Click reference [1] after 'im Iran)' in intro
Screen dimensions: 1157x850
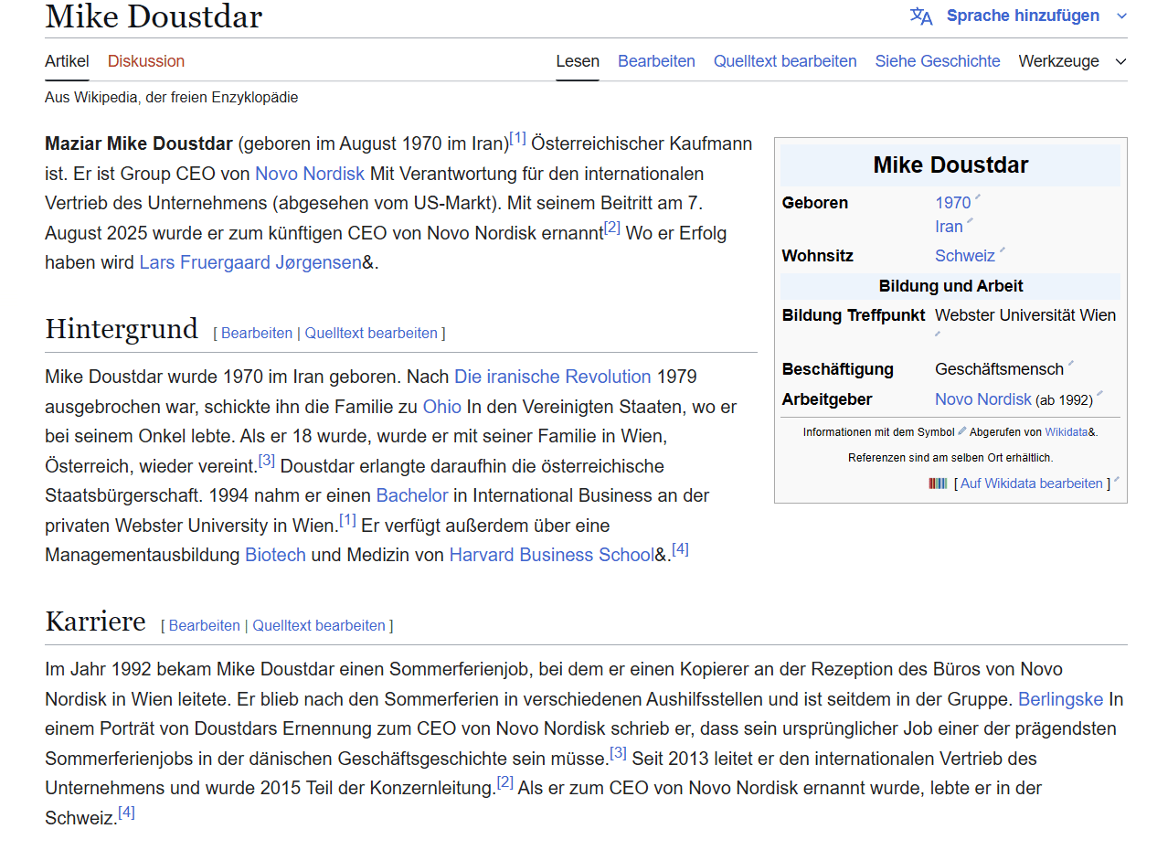518,138
